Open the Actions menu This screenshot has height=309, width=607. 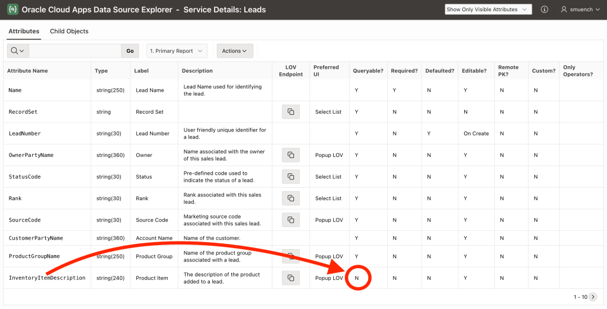tap(235, 51)
